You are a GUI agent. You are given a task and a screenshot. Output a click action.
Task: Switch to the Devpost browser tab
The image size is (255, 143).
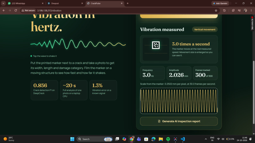coord(65,3)
